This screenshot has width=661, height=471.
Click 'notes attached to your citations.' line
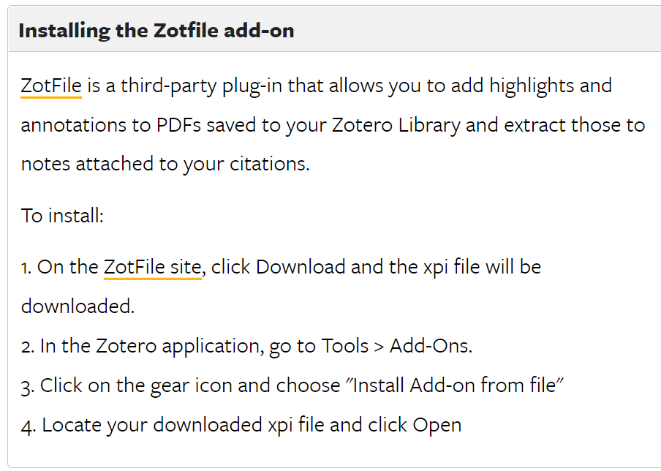(165, 164)
